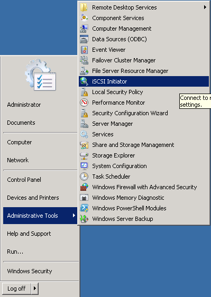Click the Computer Management icon
The height and width of the screenshot is (297, 211).
[x=84, y=29]
